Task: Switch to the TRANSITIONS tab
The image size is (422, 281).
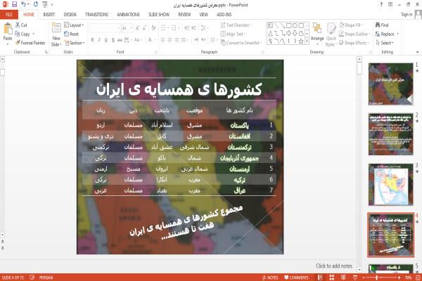Action: pos(96,15)
